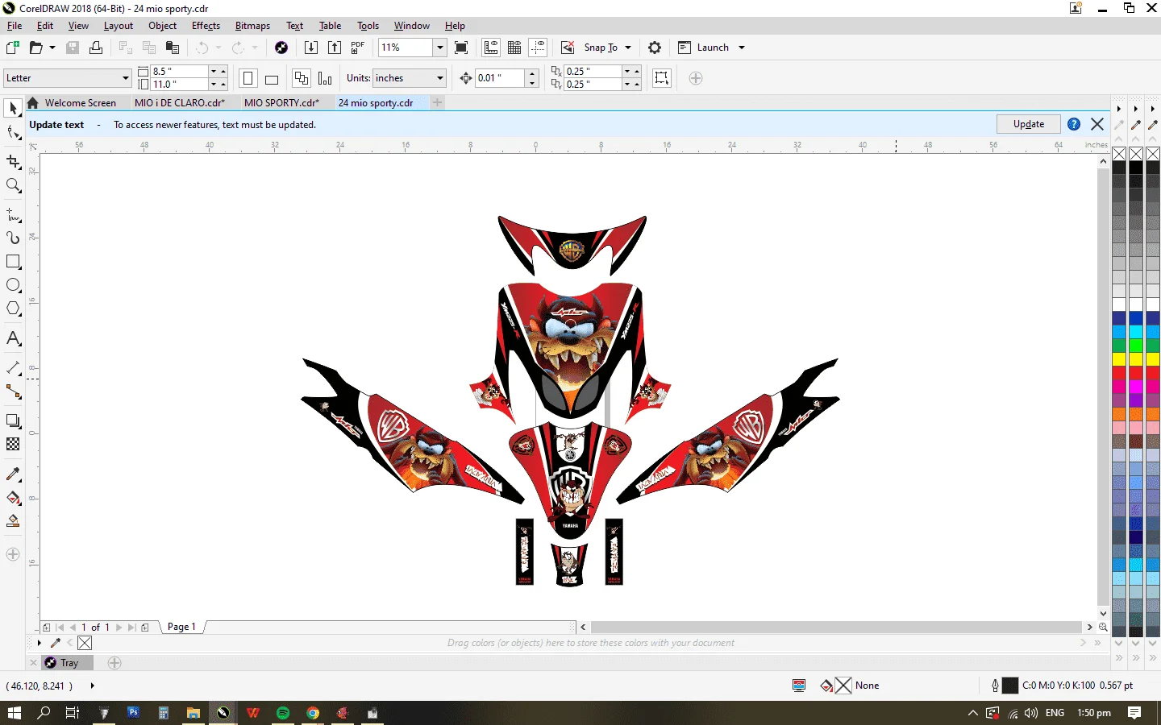Viewport: 1161px width, 725px height.
Task: Click the document palette no-color swatch
Action: click(85, 643)
